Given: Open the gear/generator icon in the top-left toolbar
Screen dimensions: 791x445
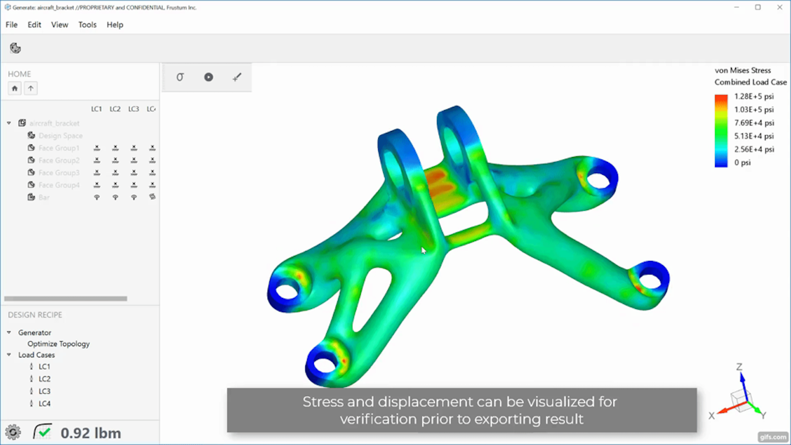Looking at the screenshot, I should pos(15,48).
